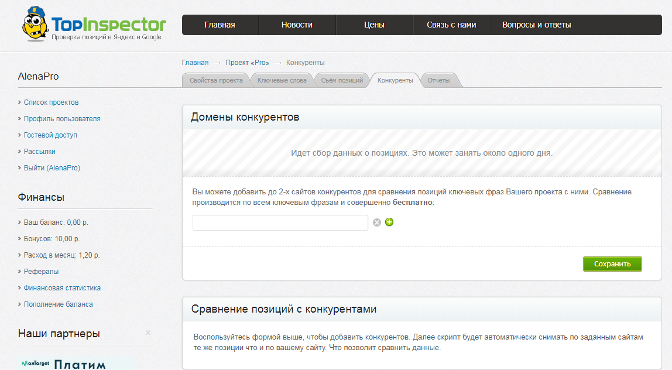Dismiss the "Наши партнеры" block with its X
This screenshot has width=672, height=370.
tap(148, 332)
